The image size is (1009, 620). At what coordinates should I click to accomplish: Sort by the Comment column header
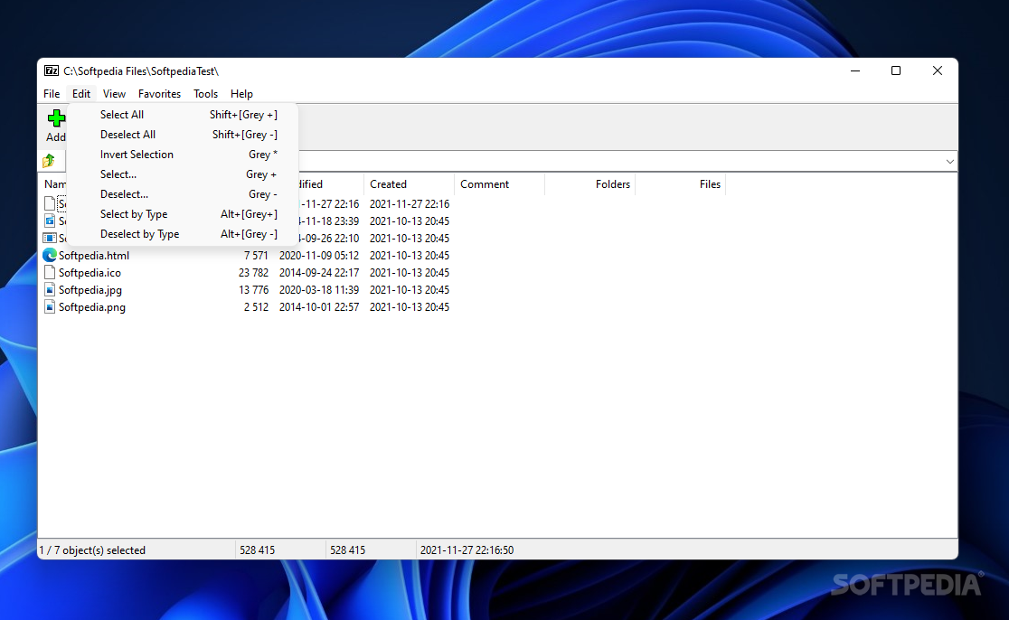(499, 184)
